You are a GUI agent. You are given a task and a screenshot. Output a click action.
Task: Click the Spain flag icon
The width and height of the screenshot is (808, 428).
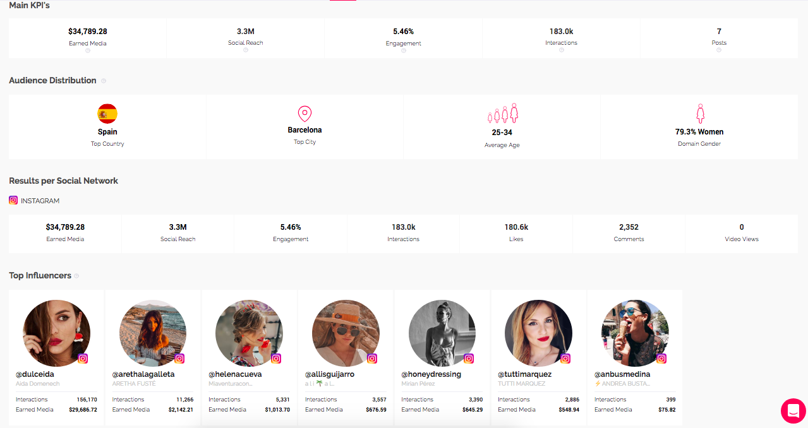coord(107,114)
